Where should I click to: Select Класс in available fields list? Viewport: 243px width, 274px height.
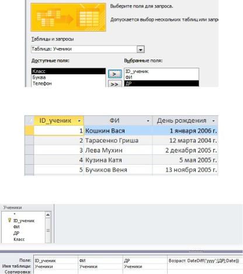68,71
